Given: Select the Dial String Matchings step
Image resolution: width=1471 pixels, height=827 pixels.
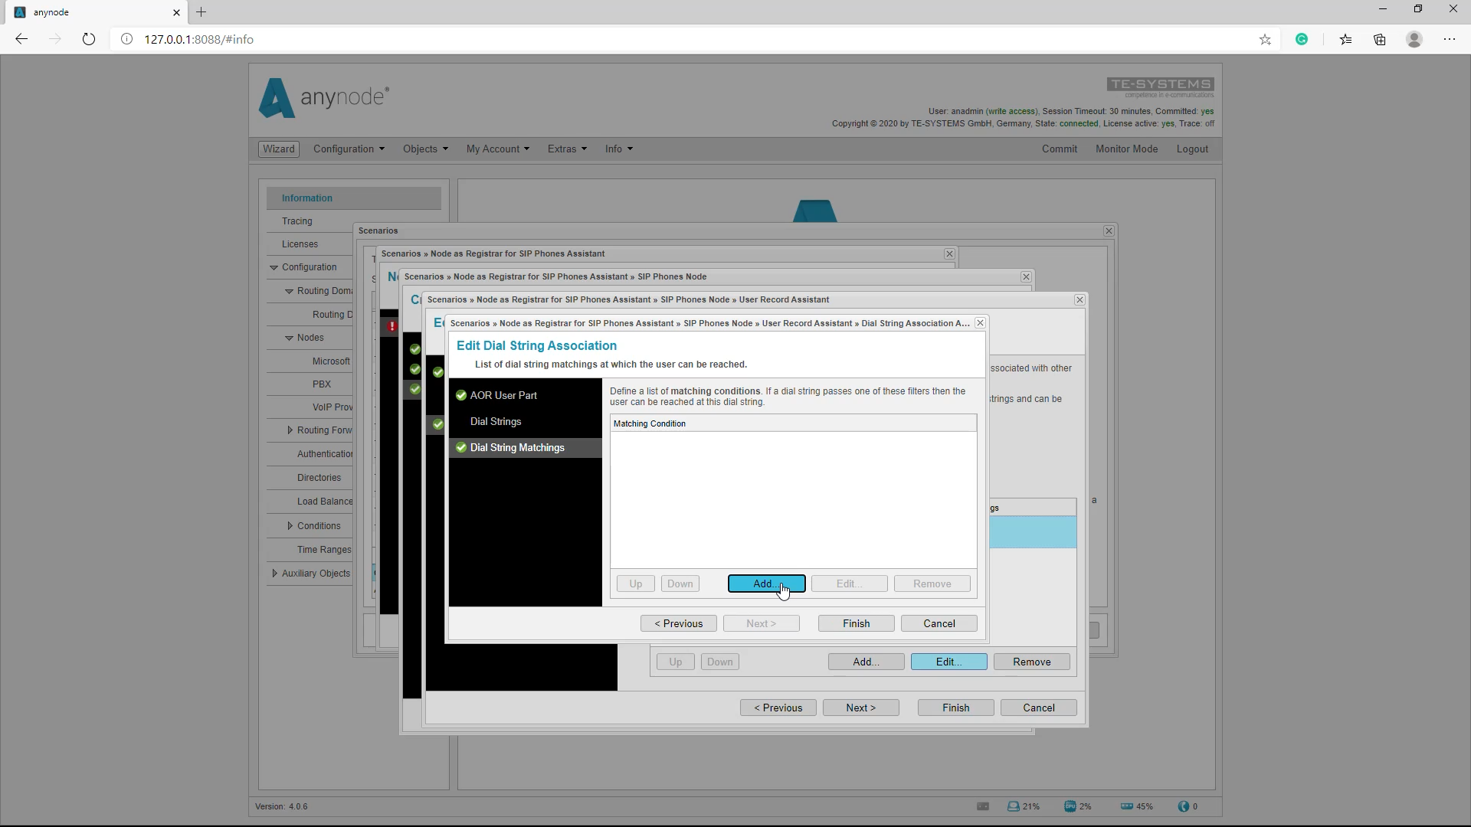Looking at the screenshot, I should (x=526, y=447).
